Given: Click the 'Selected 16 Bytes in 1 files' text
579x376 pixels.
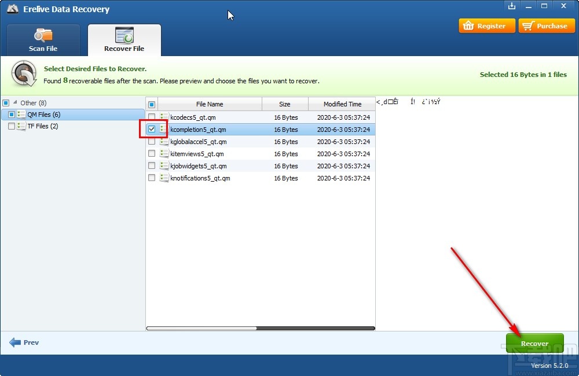Looking at the screenshot, I should [x=523, y=75].
